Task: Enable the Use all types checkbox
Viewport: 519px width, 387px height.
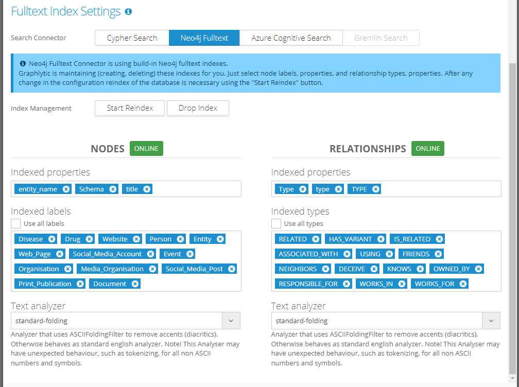Action: (x=276, y=223)
